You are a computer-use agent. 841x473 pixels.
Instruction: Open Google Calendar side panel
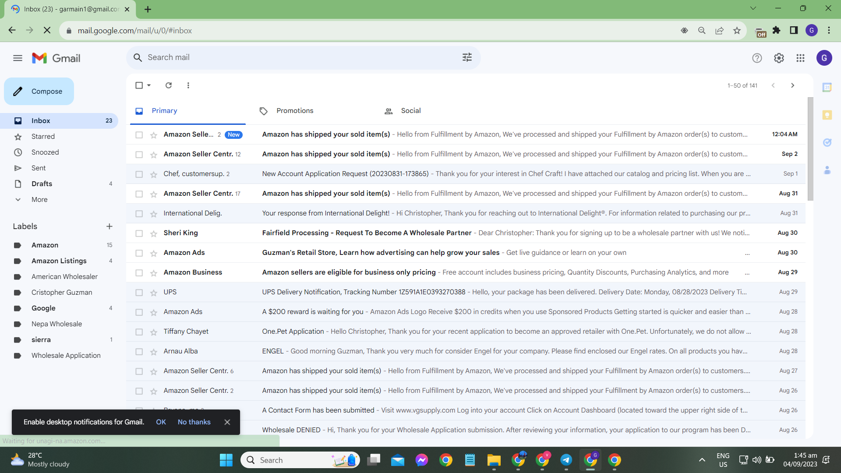coord(827,87)
